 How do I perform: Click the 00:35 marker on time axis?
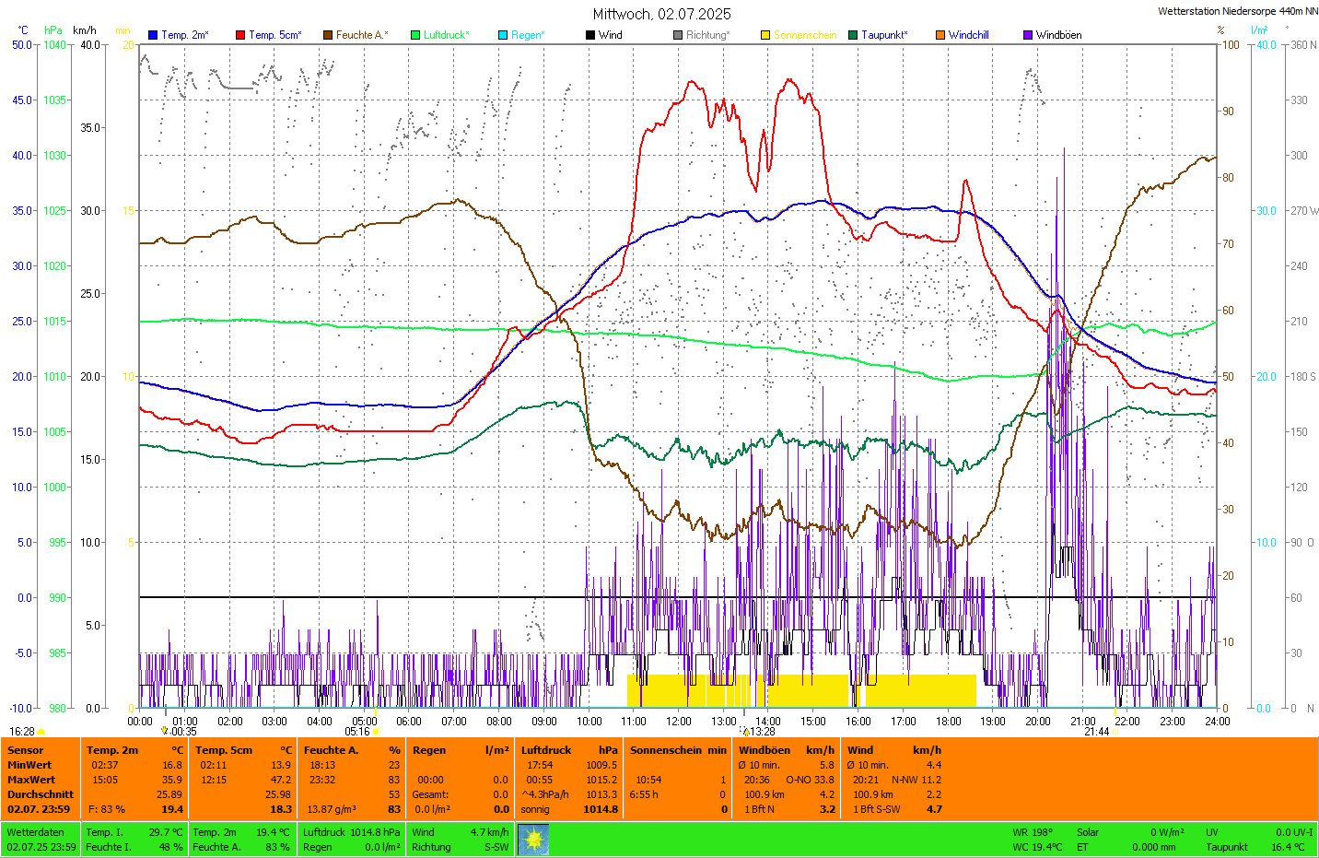pyautogui.click(x=165, y=731)
